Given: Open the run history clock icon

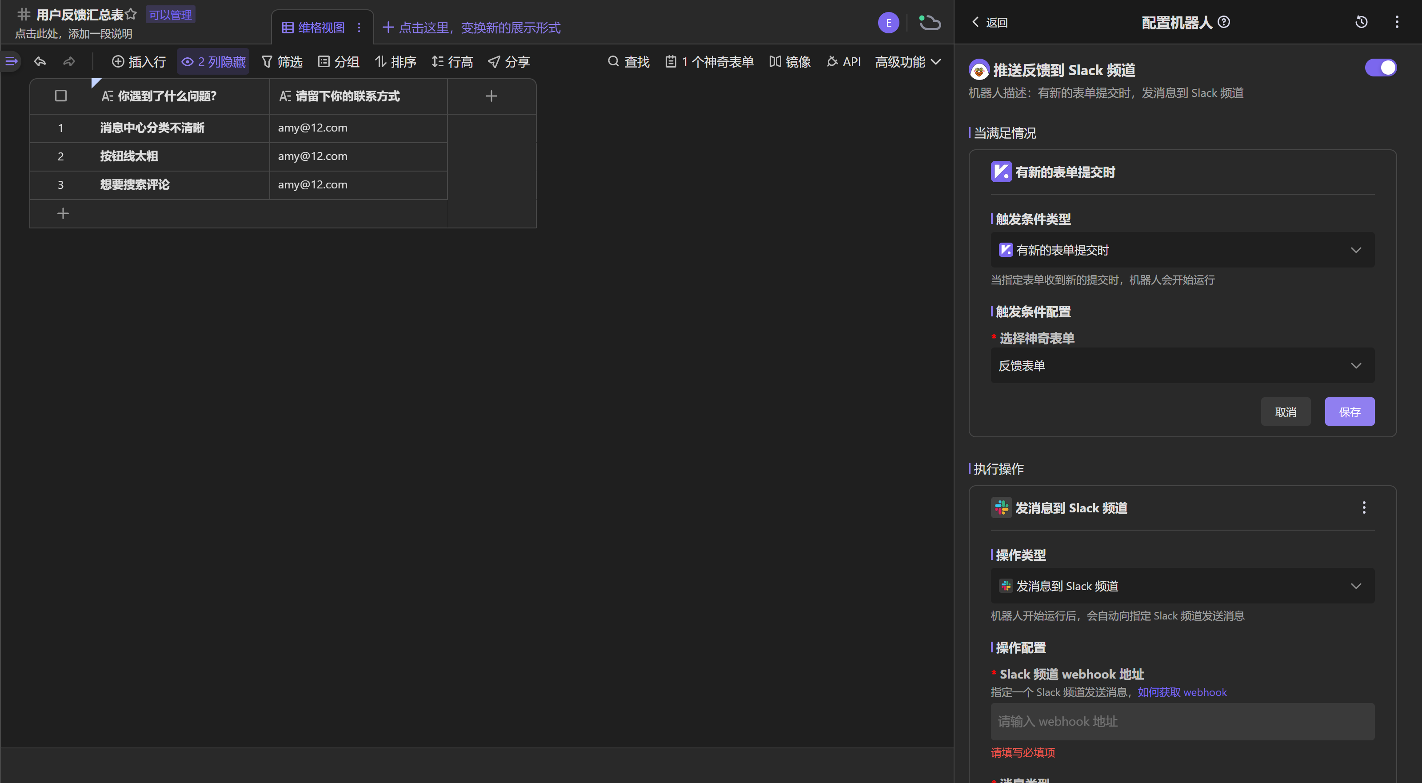Looking at the screenshot, I should click(x=1361, y=22).
